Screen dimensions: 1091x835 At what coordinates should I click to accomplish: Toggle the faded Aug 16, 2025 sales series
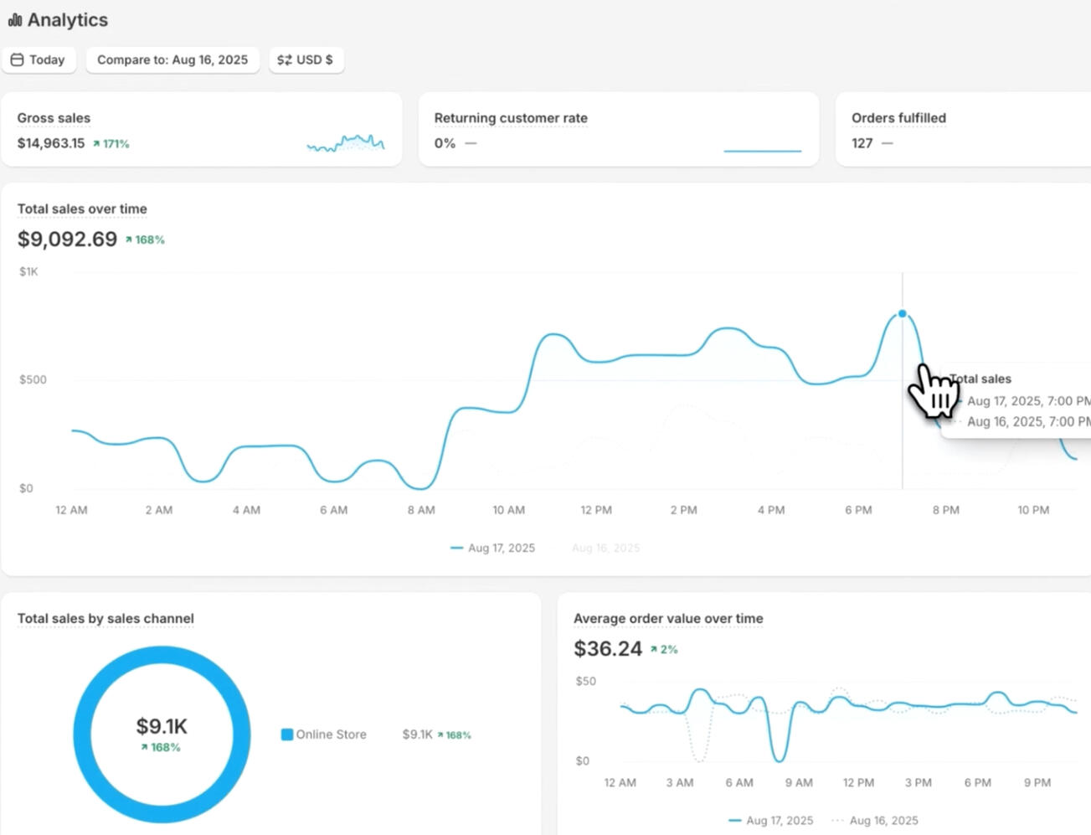(605, 548)
